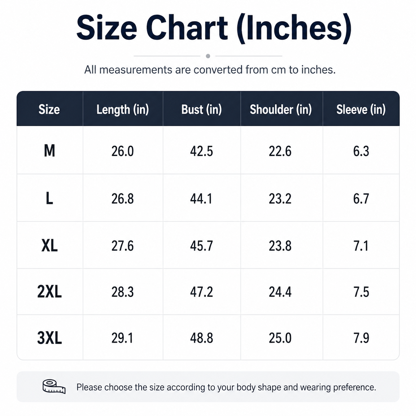Click the measuring tape icon

coord(54,387)
